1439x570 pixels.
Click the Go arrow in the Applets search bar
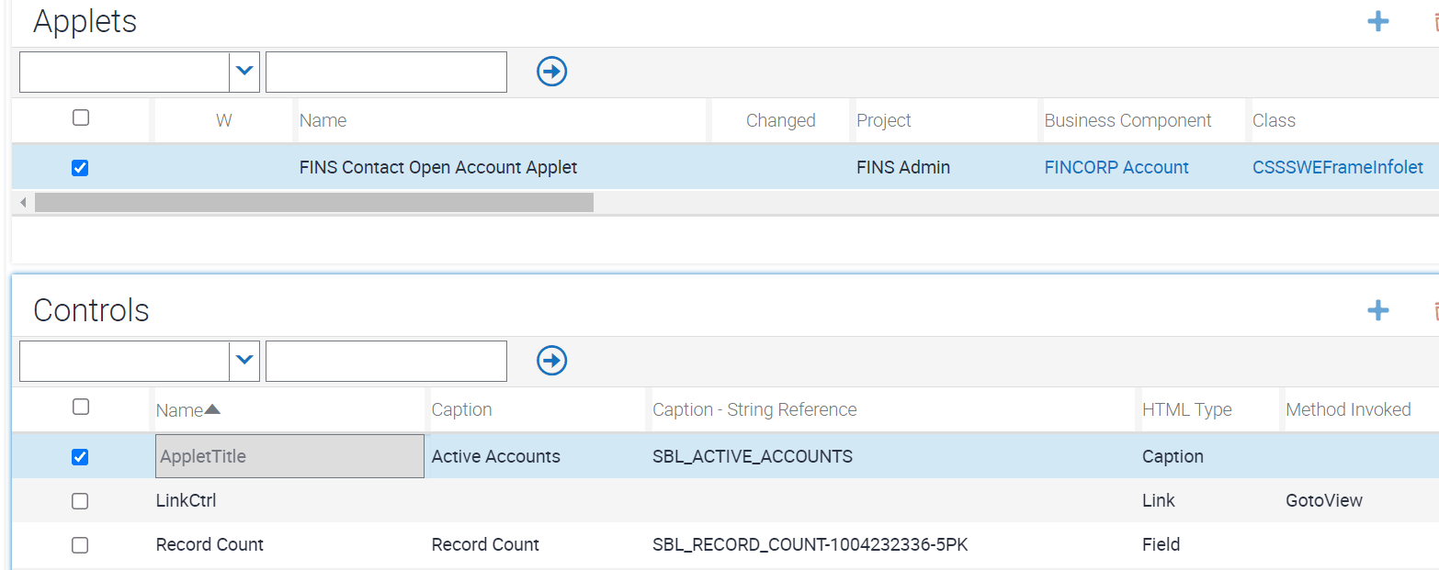pyautogui.click(x=551, y=71)
